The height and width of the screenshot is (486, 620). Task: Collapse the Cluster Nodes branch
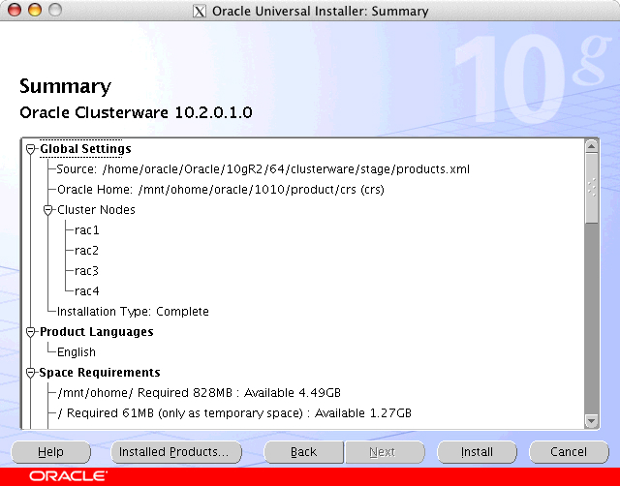click(48, 210)
